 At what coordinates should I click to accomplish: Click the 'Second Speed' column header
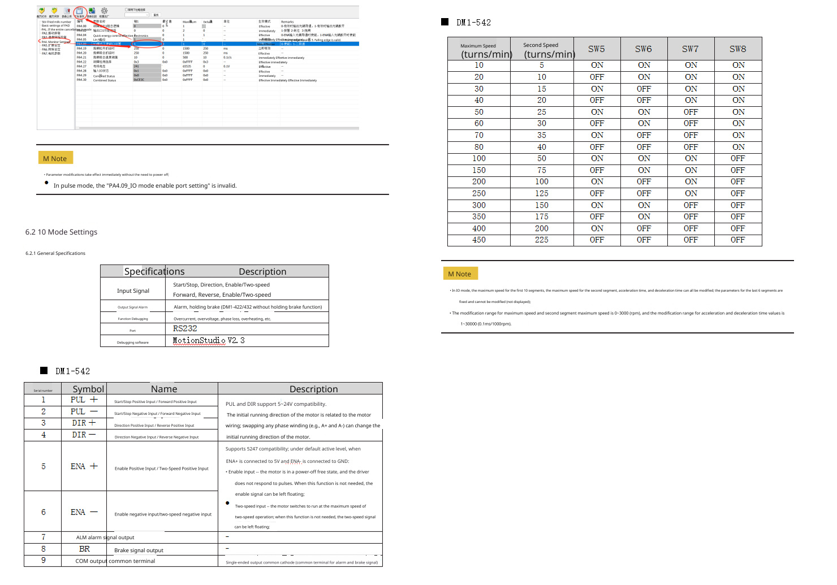tap(542, 50)
